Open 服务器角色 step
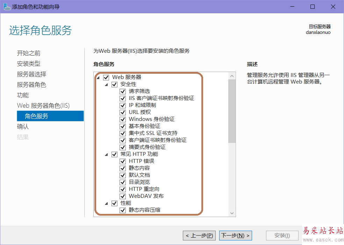The height and width of the screenshot is (245, 344). 31,85
